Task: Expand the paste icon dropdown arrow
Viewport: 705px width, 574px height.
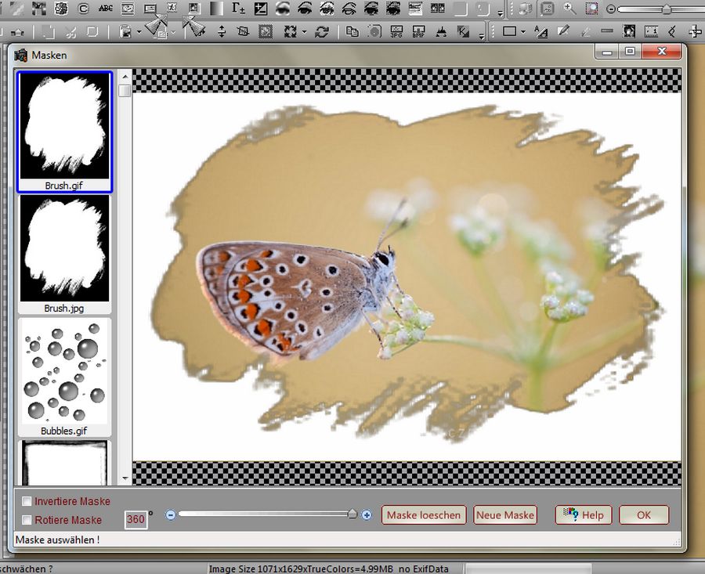Action: pyautogui.click(x=139, y=32)
